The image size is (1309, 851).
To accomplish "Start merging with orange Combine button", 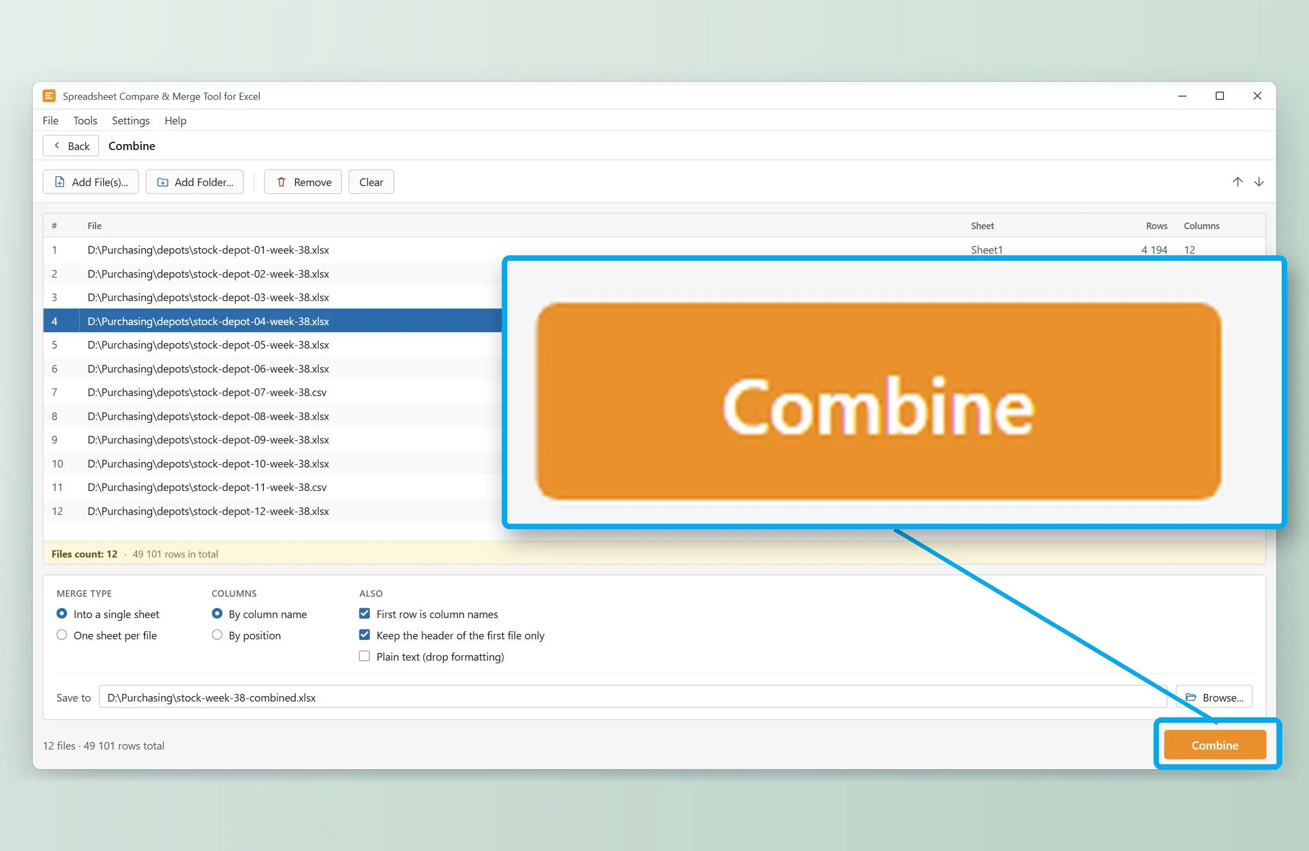I will [1215, 745].
